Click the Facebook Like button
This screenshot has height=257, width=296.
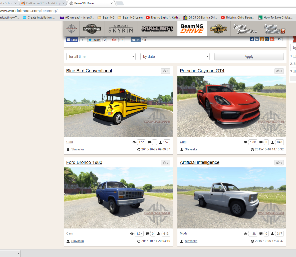tap(72, 40)
